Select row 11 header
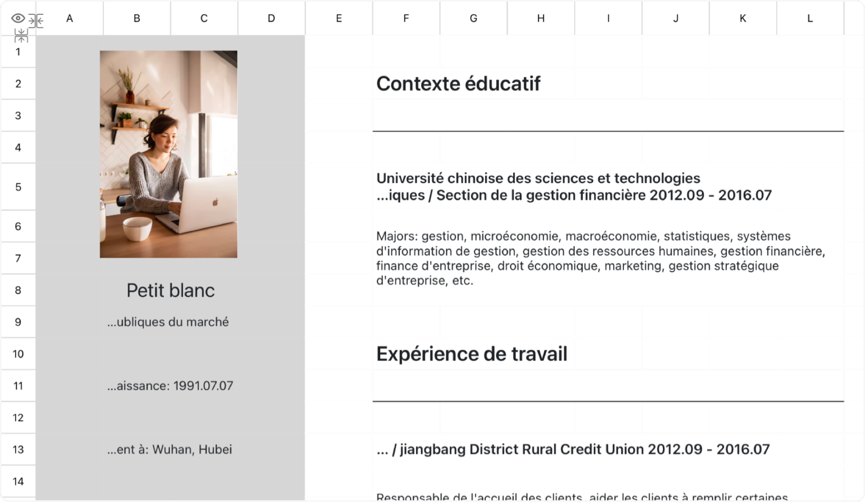Image resolution: width=865 pixels, height=502 pixels. click(18, 386)
